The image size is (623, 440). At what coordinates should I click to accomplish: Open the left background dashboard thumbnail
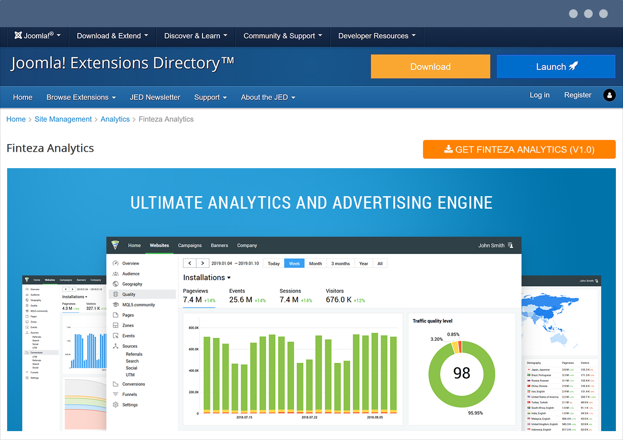65,353
